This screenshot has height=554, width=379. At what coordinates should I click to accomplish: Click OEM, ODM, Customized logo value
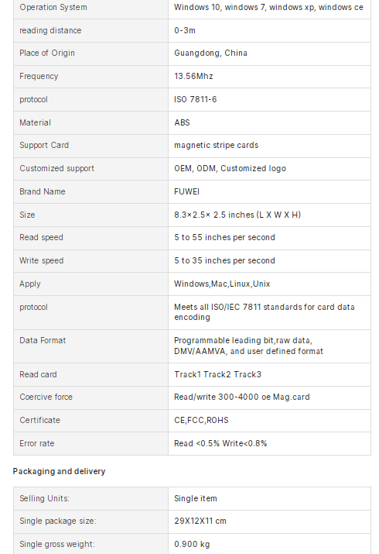(x=230, y=169)
